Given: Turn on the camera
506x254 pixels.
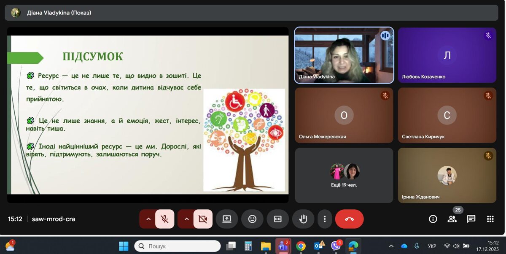Looking at the screenshot, I should point(203,219).
